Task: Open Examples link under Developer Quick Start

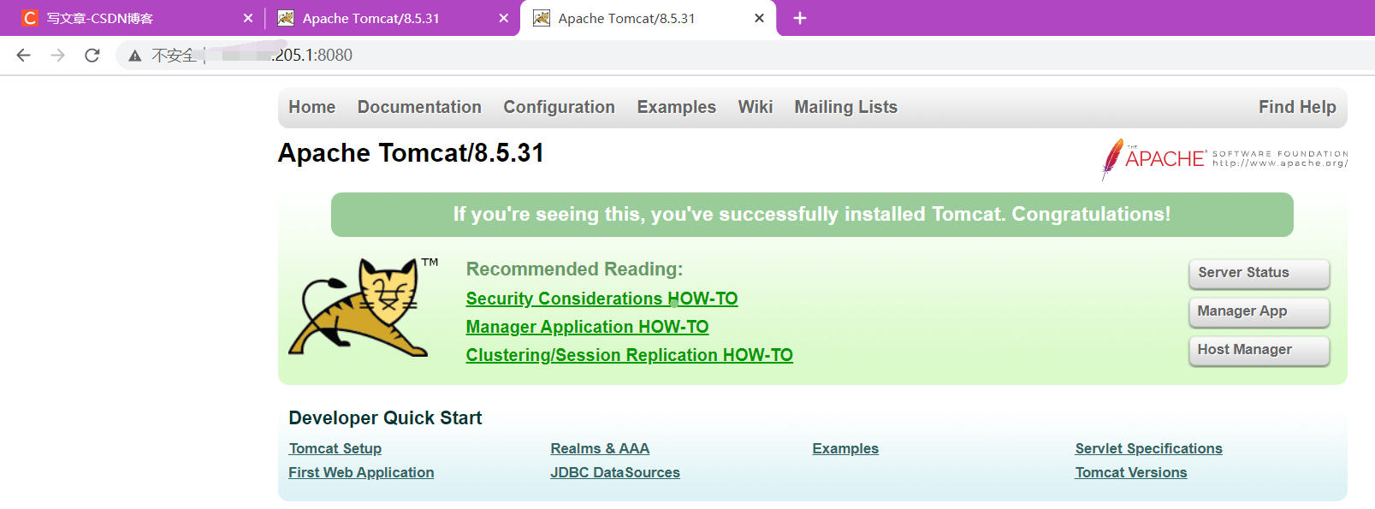Action: point(845,448)
